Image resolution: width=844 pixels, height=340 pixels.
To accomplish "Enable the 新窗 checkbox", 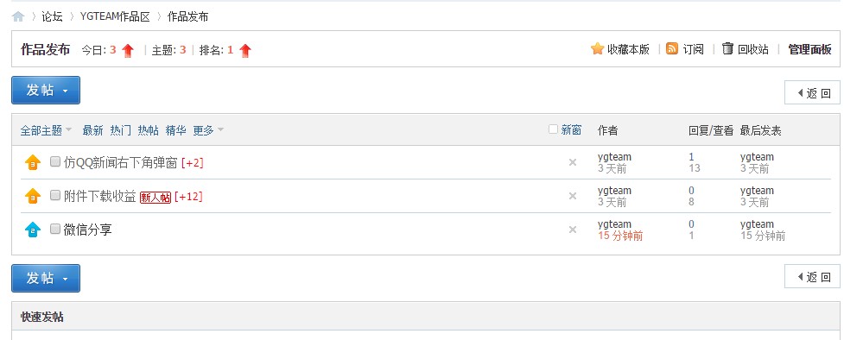I will tap(553, 129).
